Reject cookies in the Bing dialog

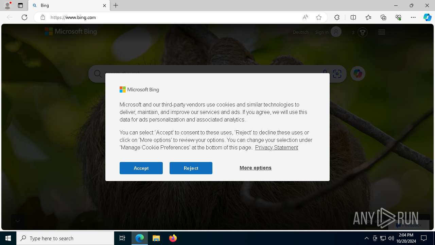(x=191, y=168)
